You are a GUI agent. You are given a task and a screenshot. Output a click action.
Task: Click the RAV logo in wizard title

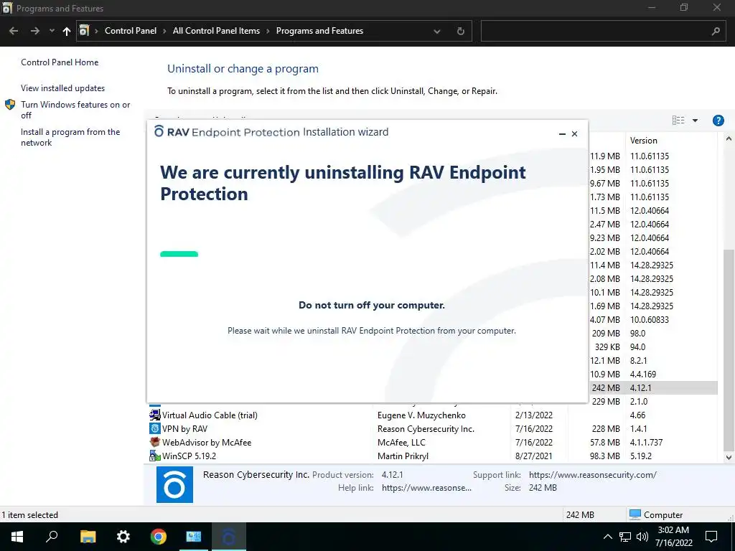[x=159, y=132]
